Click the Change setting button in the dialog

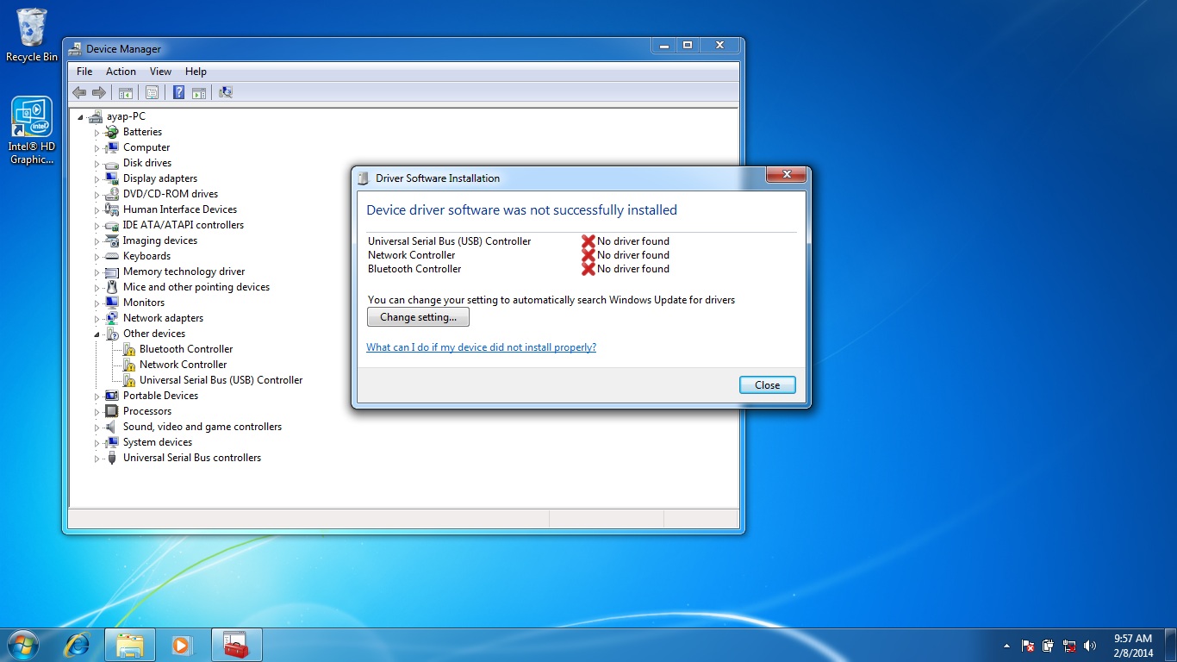[418, 317]
